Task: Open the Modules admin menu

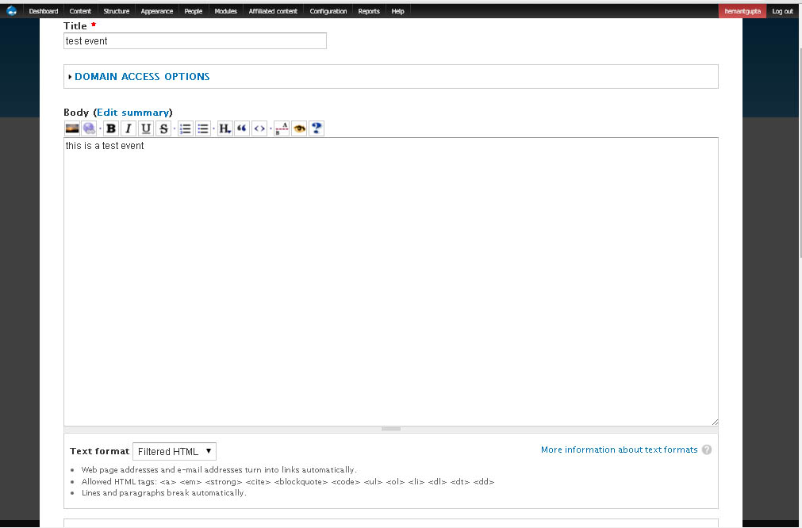Action: (225, 11)
